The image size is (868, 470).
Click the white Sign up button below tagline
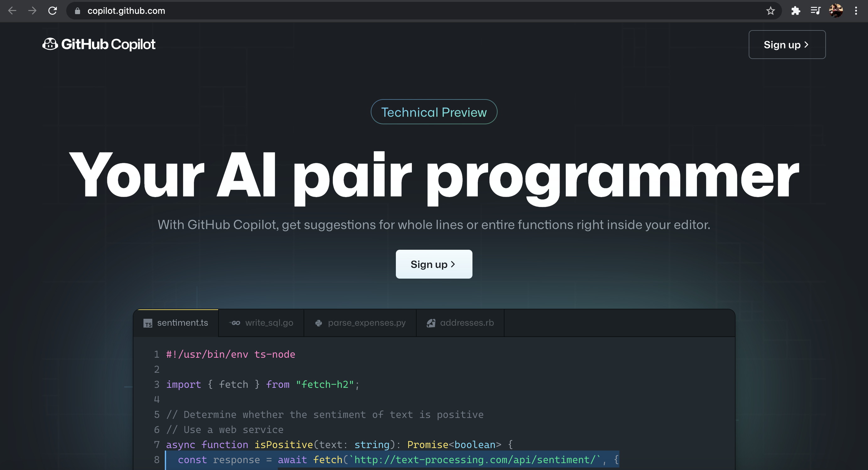pos(434,264)
